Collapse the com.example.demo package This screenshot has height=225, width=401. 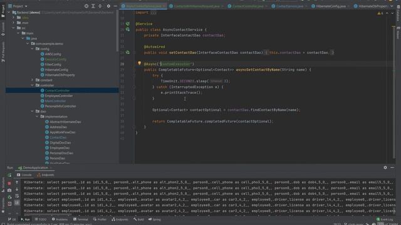28,44
